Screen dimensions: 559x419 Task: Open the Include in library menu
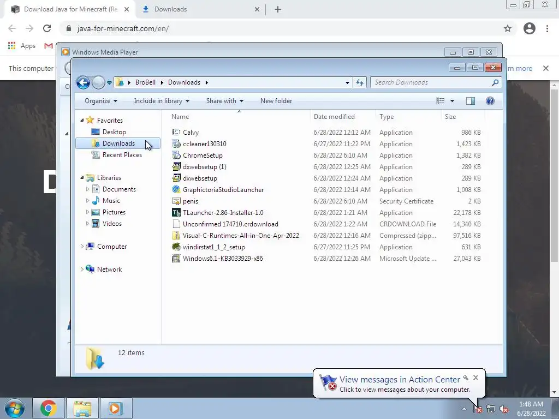(162, 101)
